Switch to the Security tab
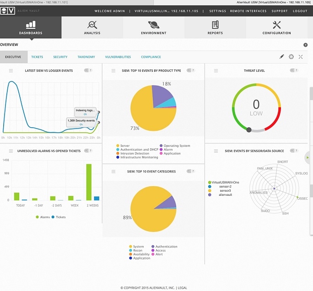The height and width of the screenshot is (291, 313). (60, 57)
